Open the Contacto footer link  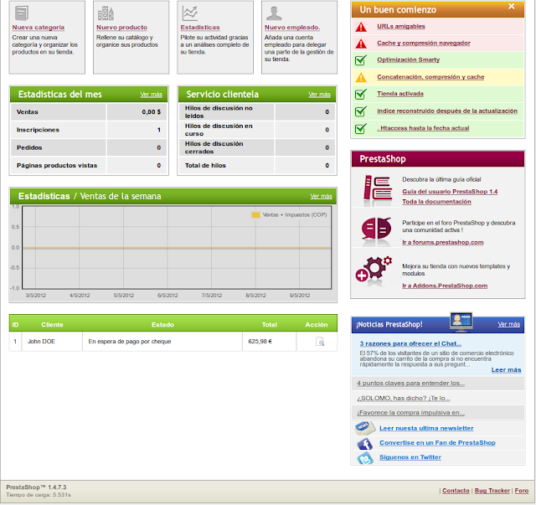pyautogui.click(x=456, y=491)
